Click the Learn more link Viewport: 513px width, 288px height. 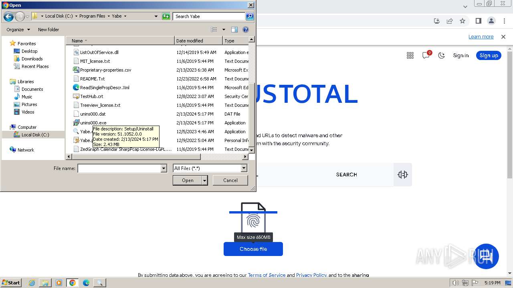[x=481, y=37]
